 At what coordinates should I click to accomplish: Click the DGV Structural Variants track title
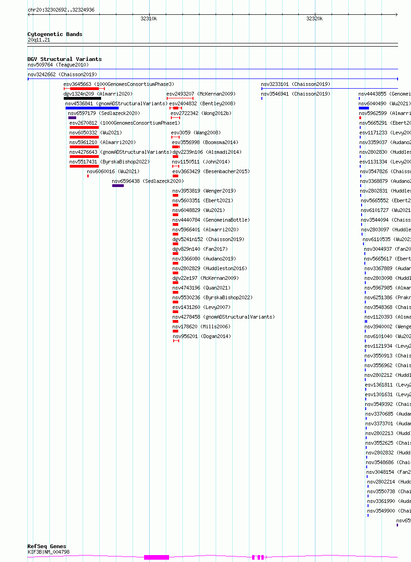tap(64, 59)
